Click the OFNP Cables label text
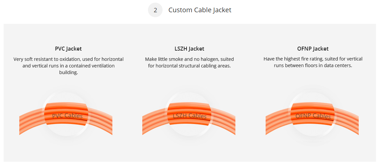The width and height of the screenshot is (380, 164). tap(313, 116)
